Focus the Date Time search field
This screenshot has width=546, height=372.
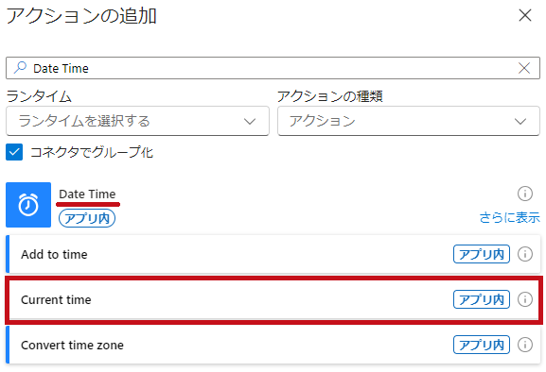(x=273, y=68)
